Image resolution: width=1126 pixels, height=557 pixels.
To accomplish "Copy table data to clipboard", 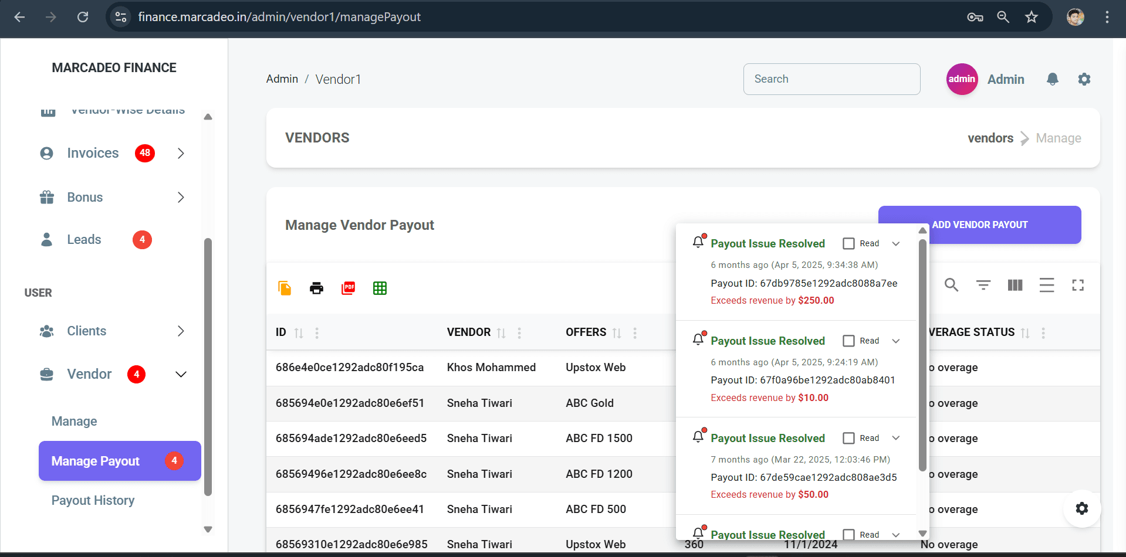I will (285, 288).
